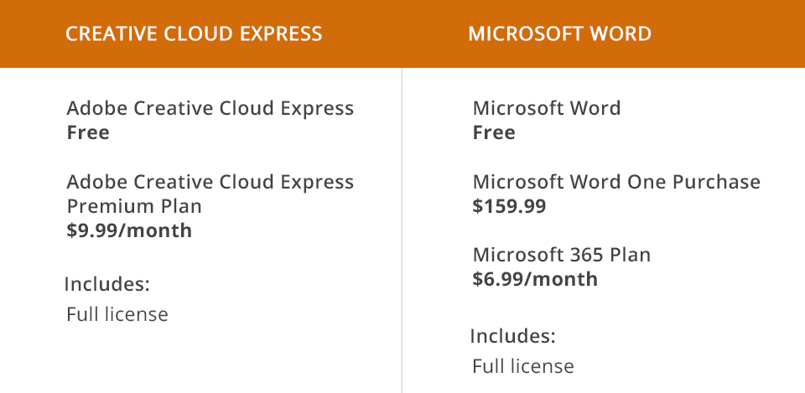
Task: Select the $9.99/month price
Action: click(129, 230)
